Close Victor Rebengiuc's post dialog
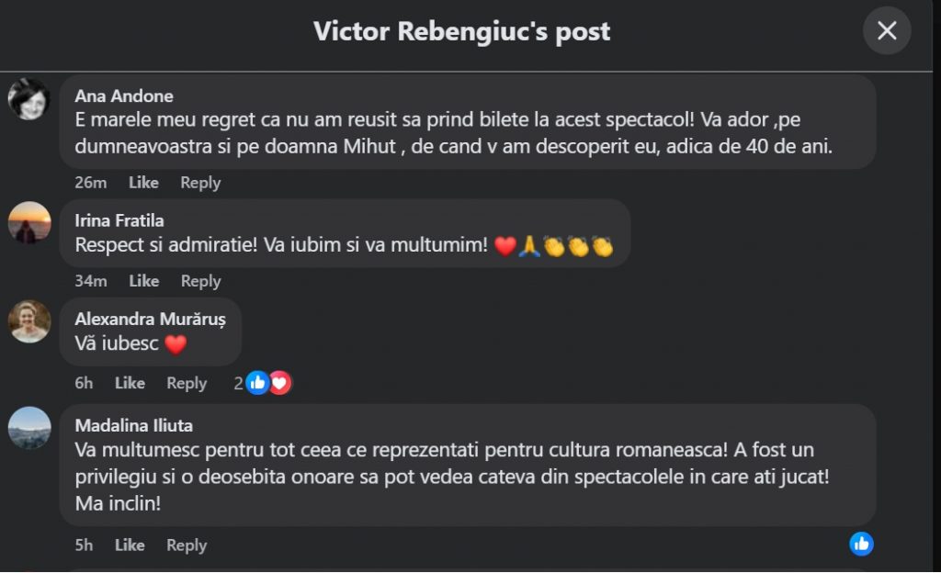 click(887, 31)
